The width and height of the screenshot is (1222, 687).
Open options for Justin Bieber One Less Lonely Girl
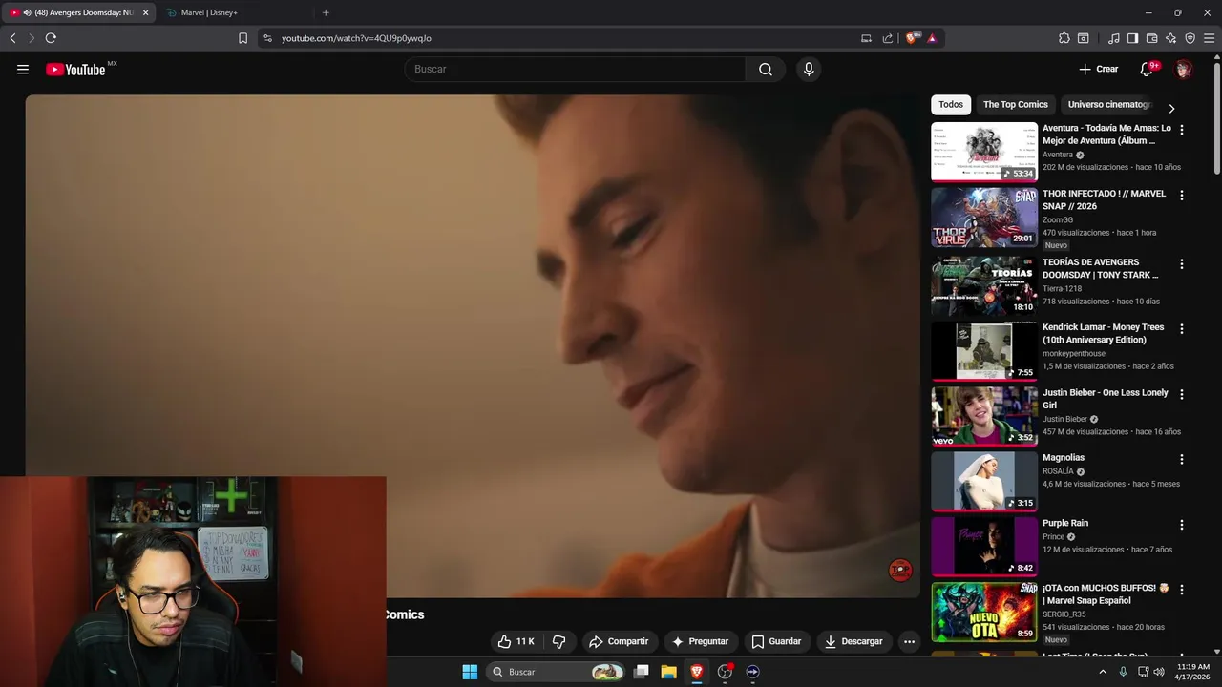[1181, 394]
